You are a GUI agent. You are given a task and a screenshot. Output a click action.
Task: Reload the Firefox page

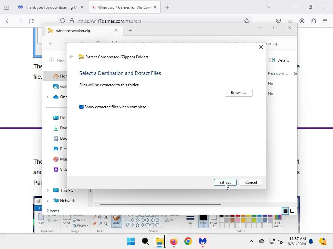coord(31,21)
